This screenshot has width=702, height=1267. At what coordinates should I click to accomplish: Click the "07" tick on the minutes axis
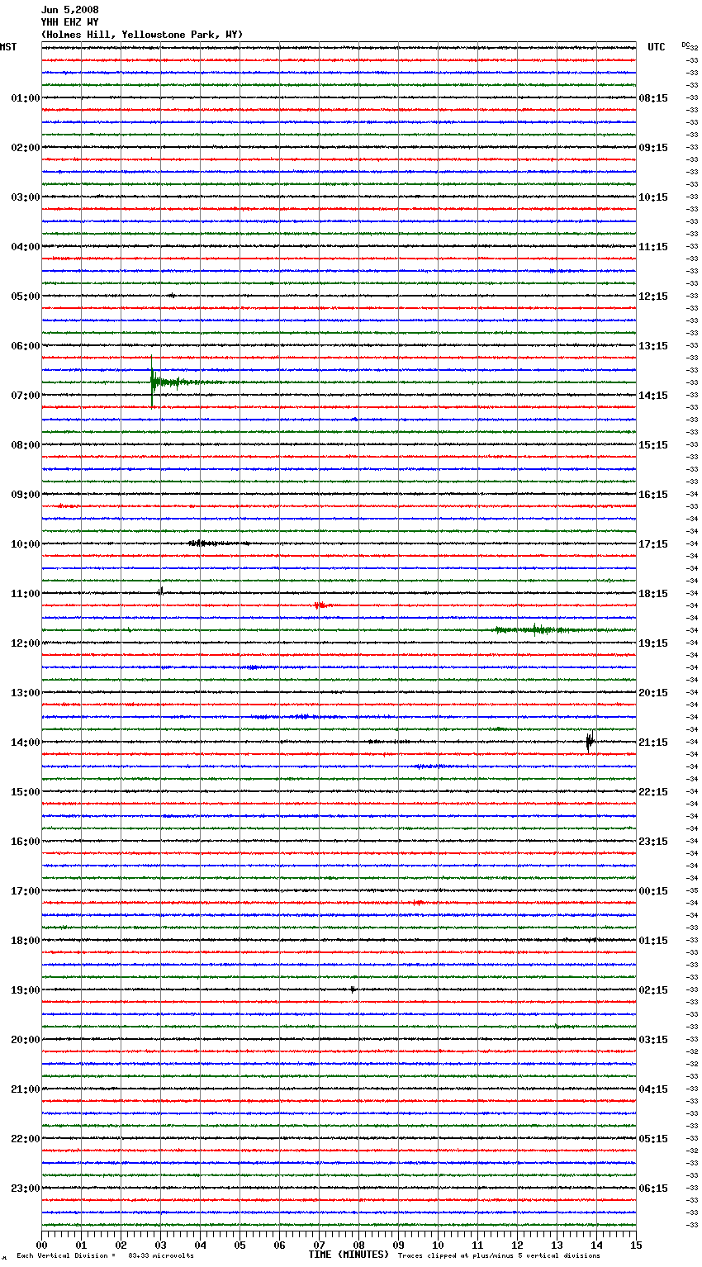[320, 1245]
